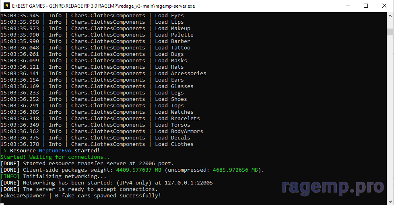Screen dimensions: 394x205
Task: Minimize the ragemp-server console window
Action: pos(347,6)
